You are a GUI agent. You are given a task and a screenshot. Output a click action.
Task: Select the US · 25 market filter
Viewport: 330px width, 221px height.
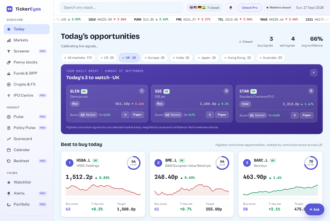tap(107, 58)
